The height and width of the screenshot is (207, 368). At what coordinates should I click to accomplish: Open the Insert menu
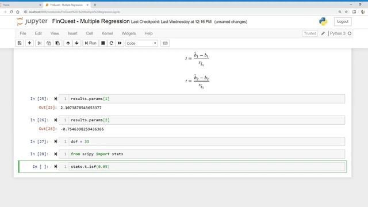[72, 33]
